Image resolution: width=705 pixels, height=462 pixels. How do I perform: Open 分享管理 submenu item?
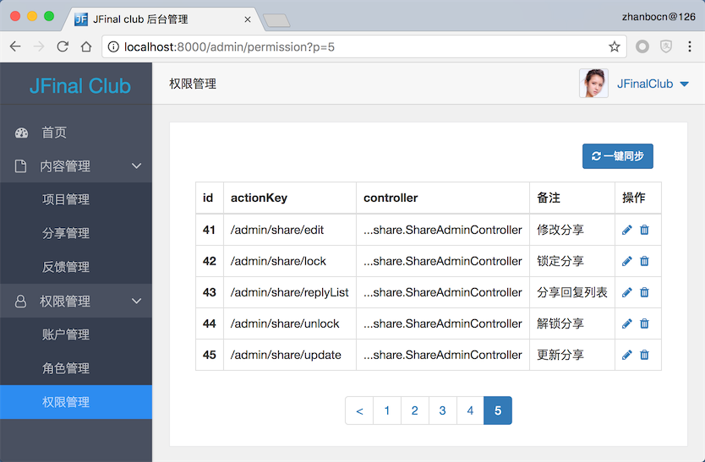click(76, 233)
